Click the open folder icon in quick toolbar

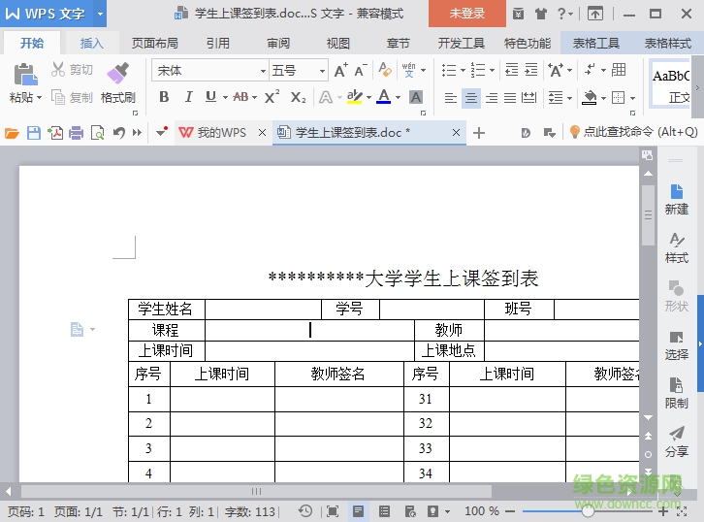(x=12, y=133)
